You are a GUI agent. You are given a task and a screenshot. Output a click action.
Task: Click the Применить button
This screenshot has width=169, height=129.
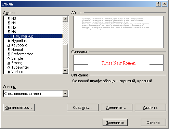pyautogui.click(x=115, y=123)
